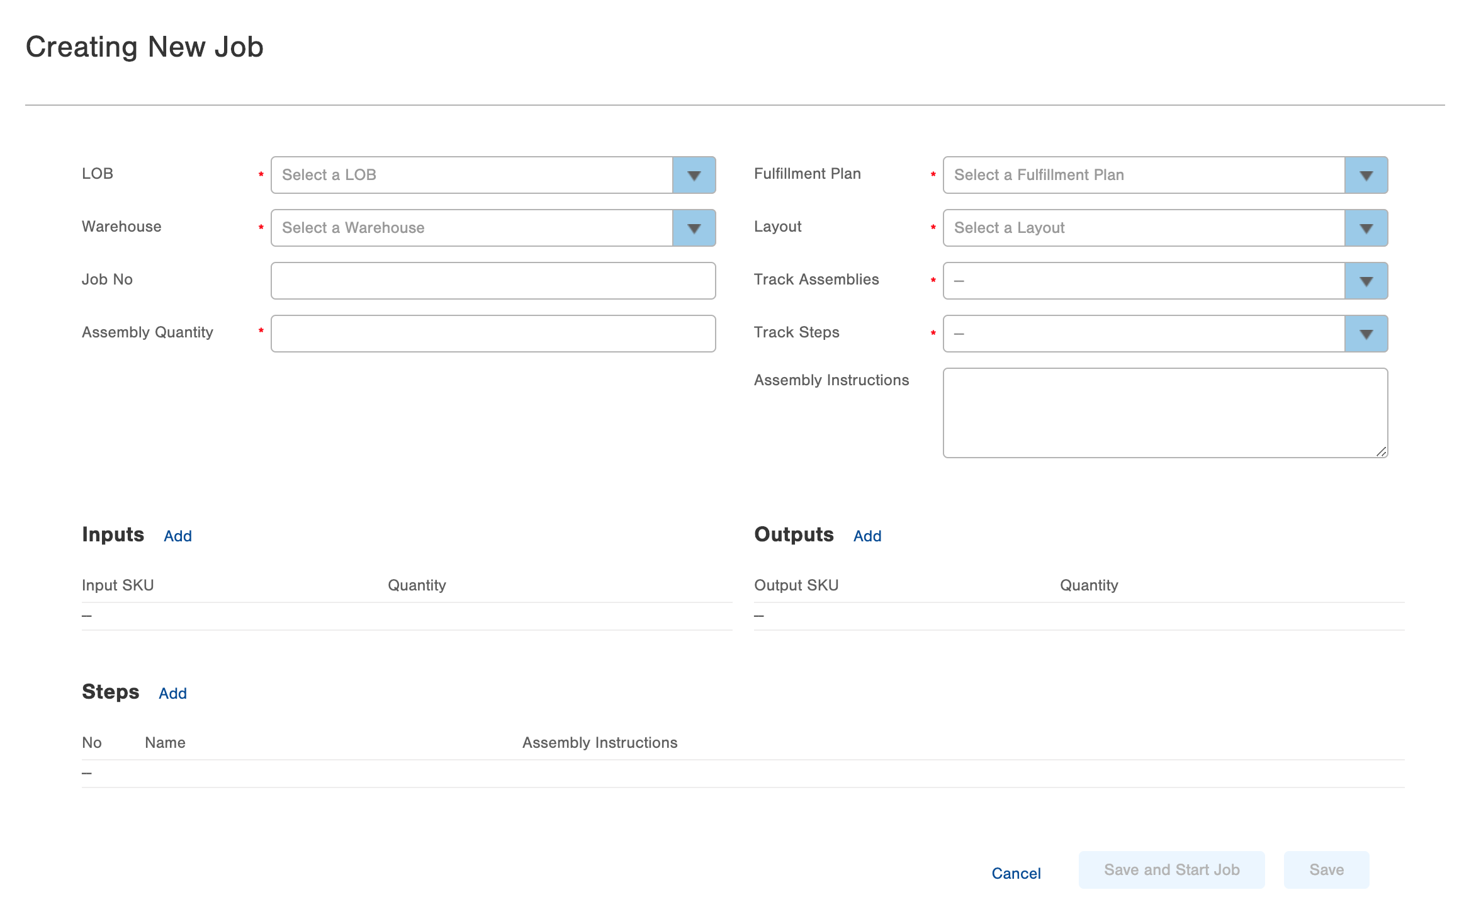
Task: Click textarea resize handle corner
Action: click(x=1382, y=451)
